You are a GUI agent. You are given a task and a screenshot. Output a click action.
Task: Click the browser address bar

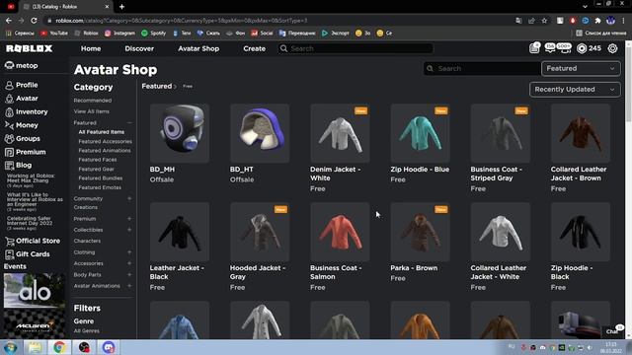point(278,21)
